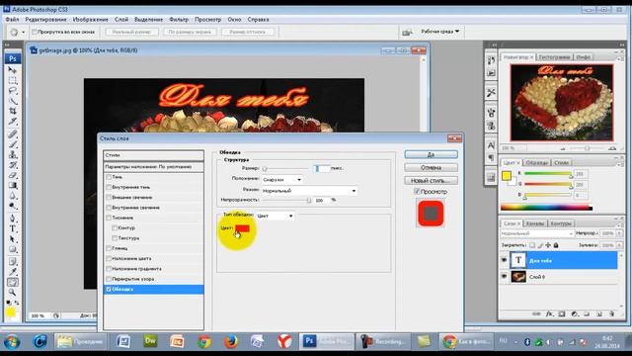The width and height of the screenshot is (632, 356).
Task: Open Yandex browser from the taskbar
Action: click(x=284, y=341)
